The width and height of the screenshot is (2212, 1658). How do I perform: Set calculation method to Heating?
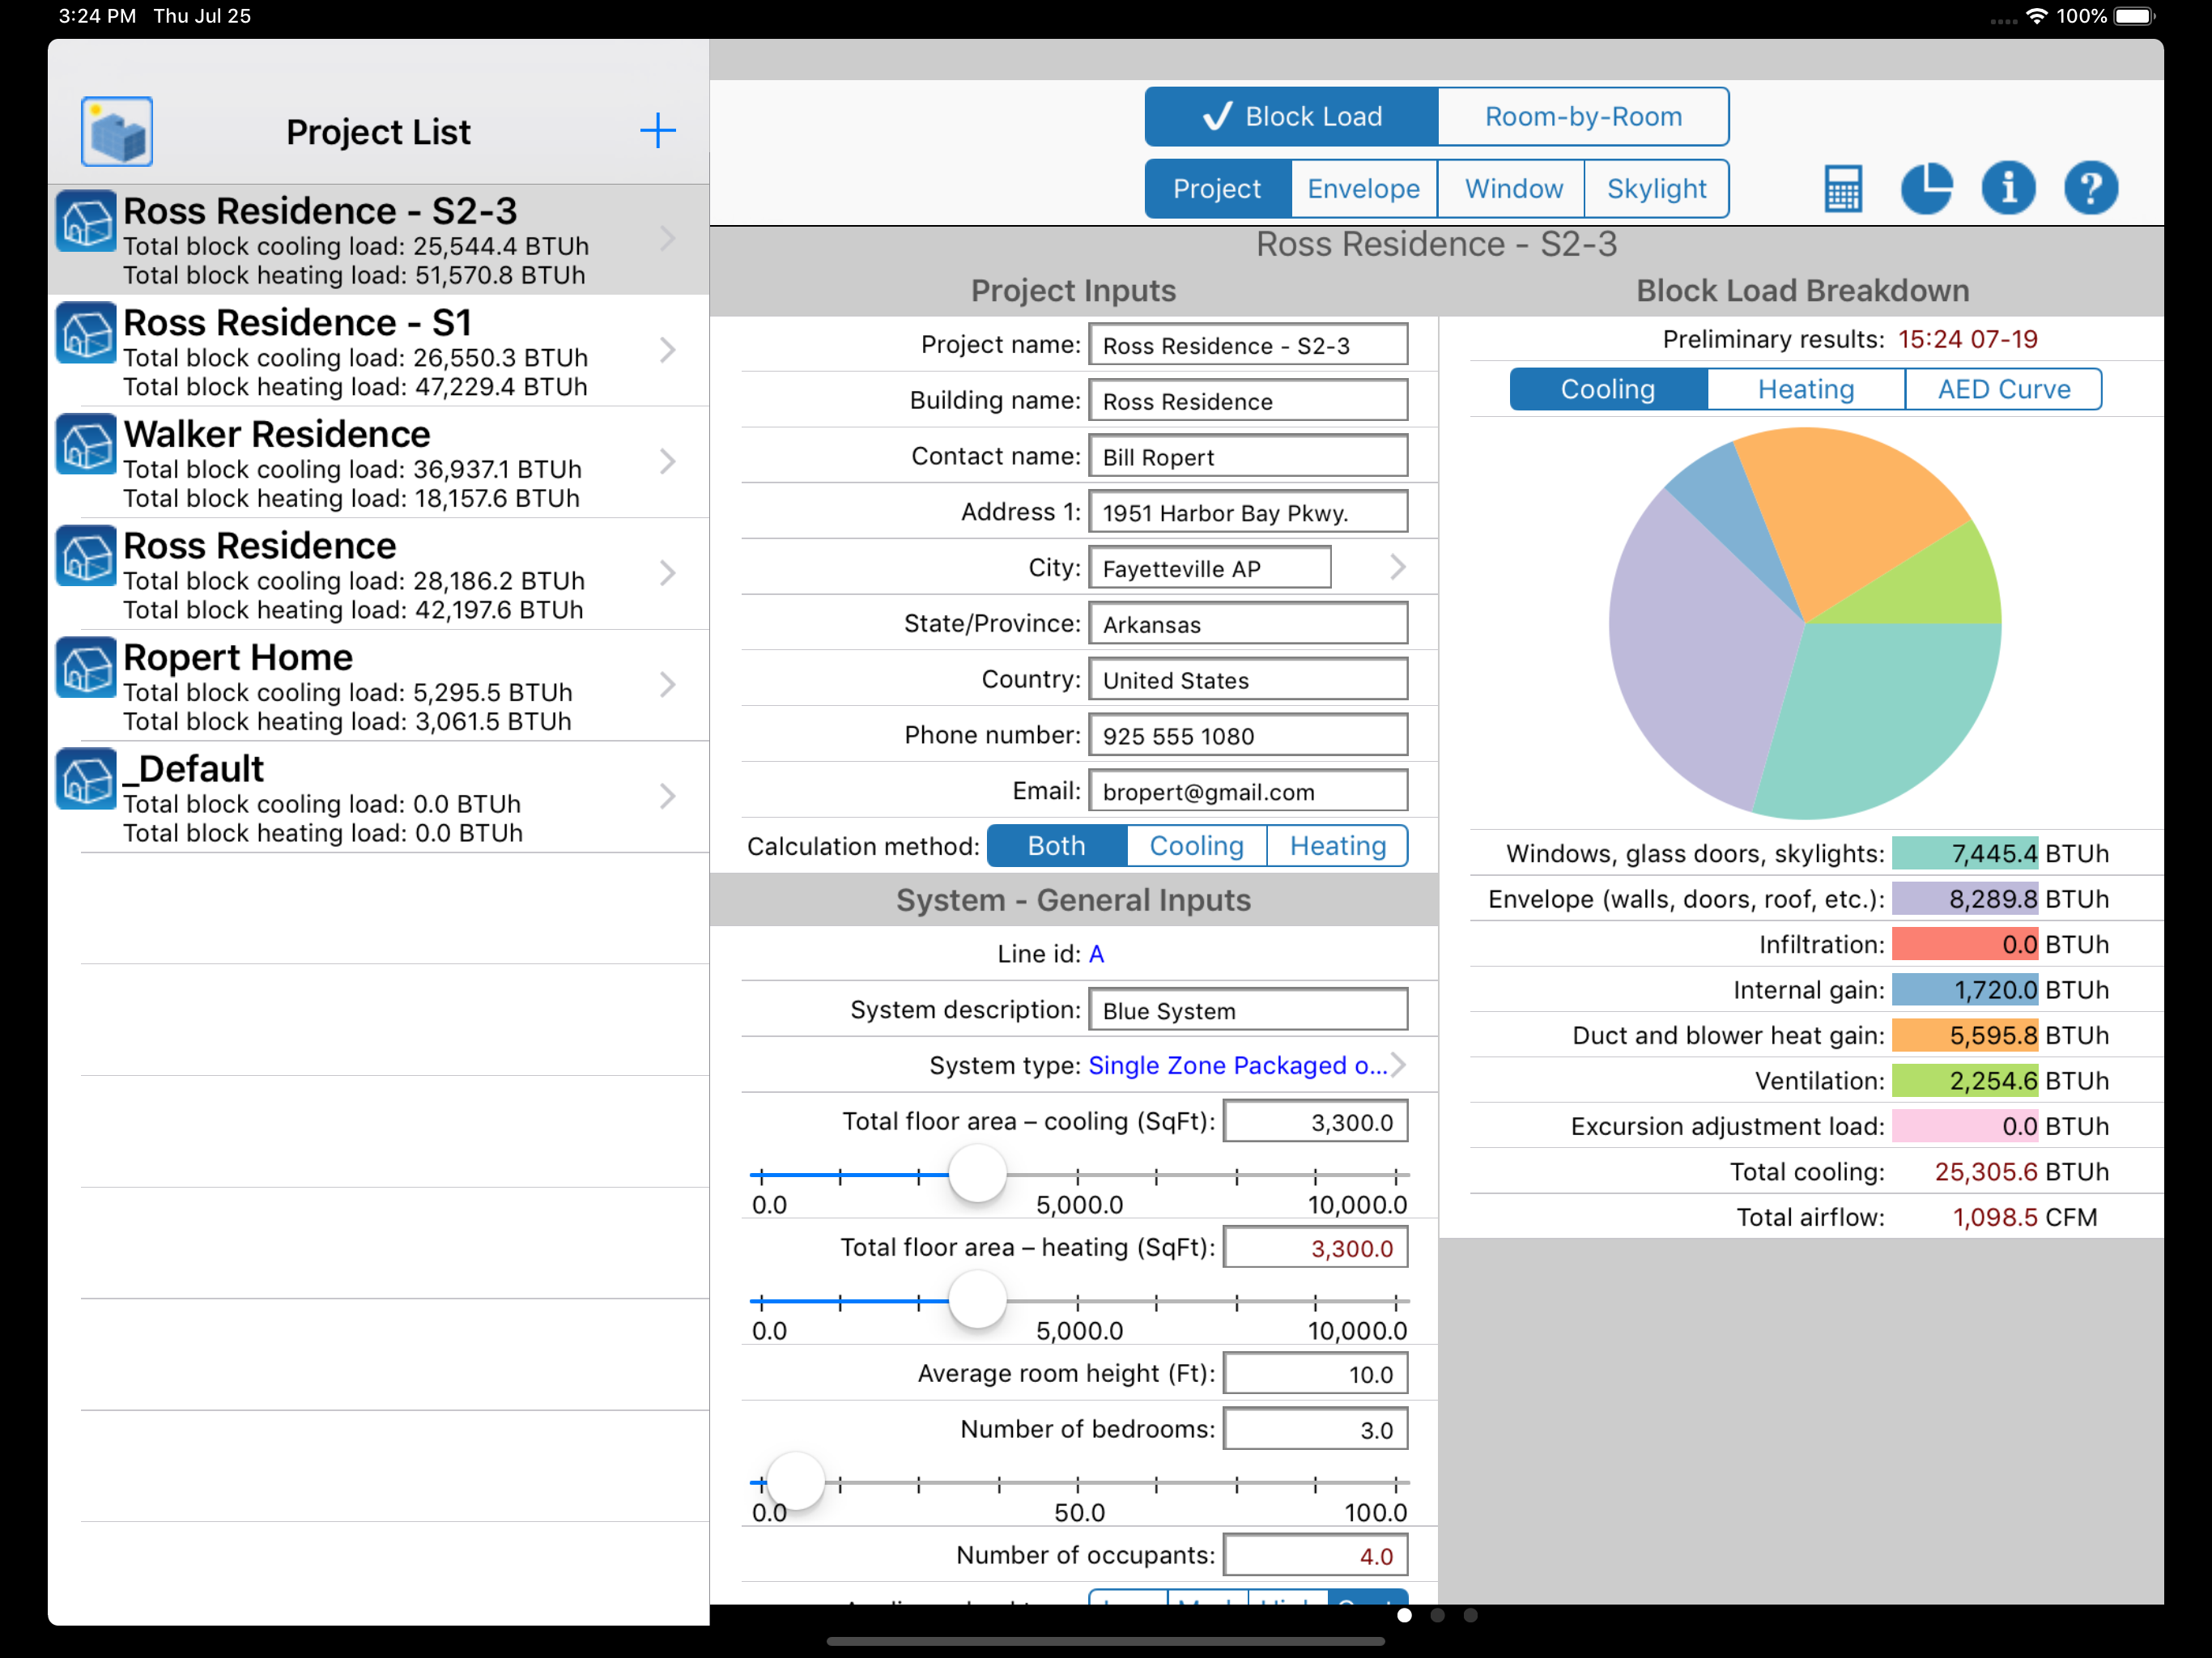coord(1337,846)
